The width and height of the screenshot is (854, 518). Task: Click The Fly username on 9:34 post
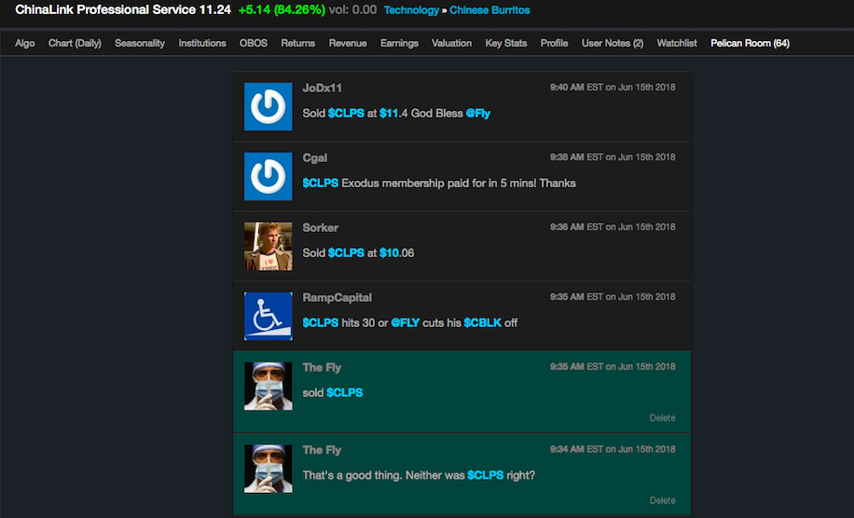click(322, 450)
